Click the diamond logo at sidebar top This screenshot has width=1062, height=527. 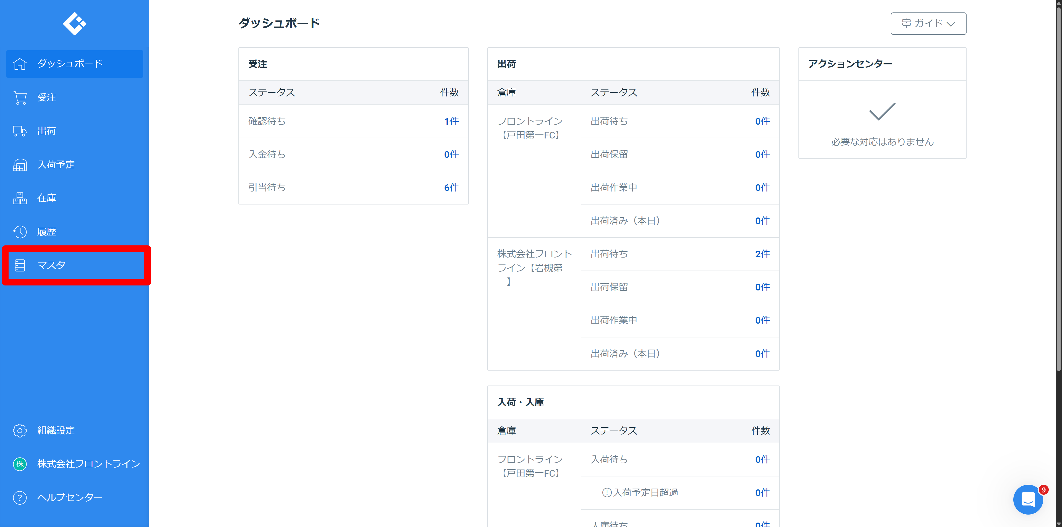(x=74, y=23)
